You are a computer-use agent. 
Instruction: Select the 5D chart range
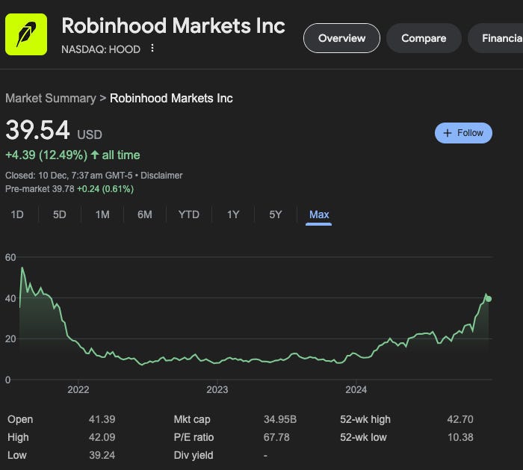click(x=59, y=214)
